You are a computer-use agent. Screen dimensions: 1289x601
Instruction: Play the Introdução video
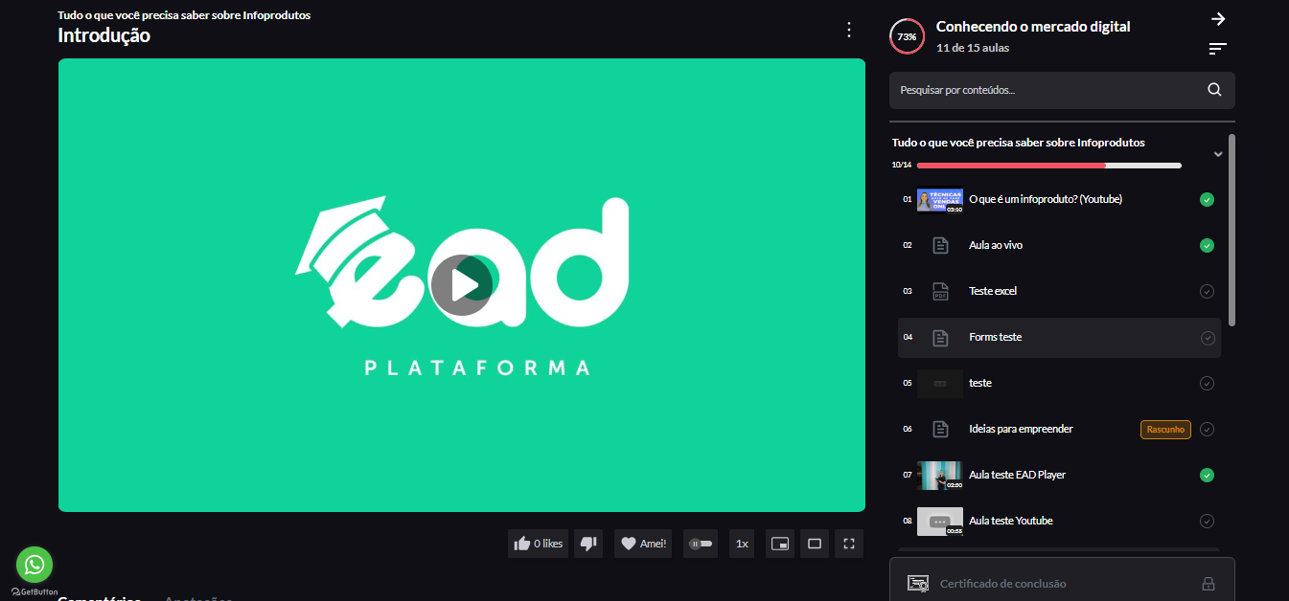[x=462, y=285]
